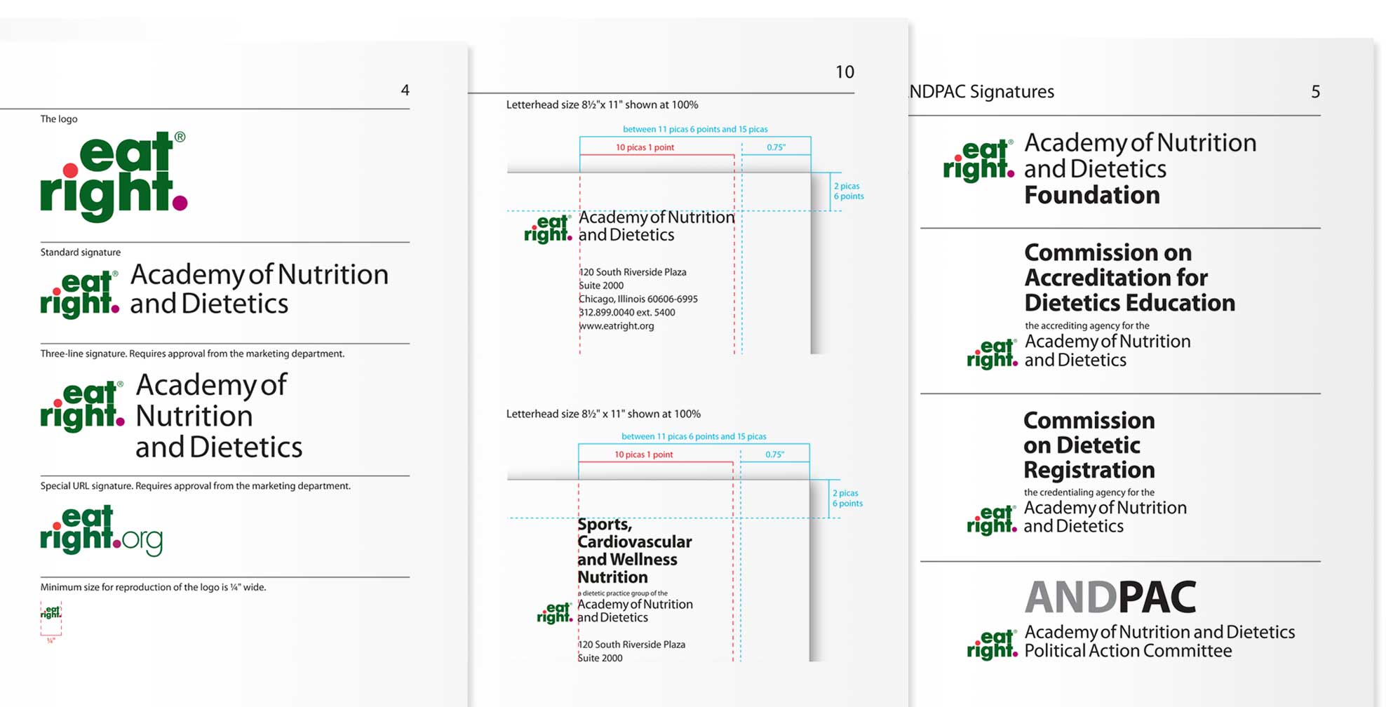Click the "NDPAC Signatures" page heading

[982, 92]
